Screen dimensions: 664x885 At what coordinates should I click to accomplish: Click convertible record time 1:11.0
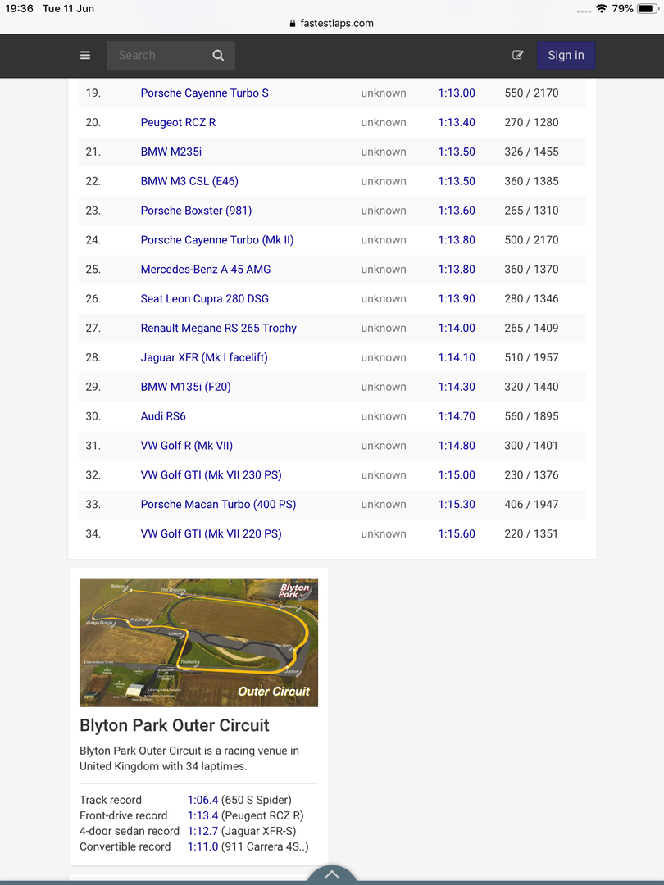pos(202,846)
